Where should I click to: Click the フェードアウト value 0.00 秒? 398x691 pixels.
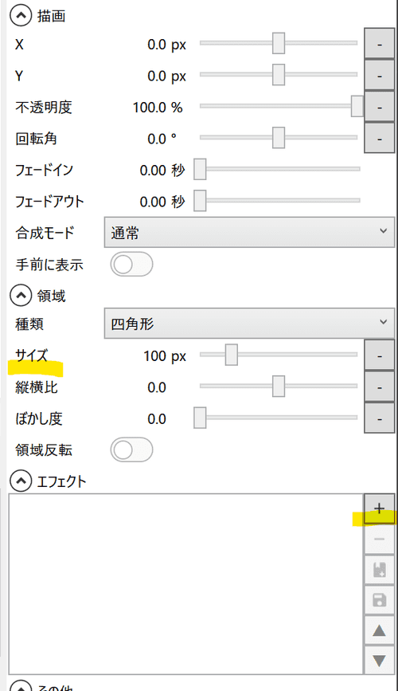click(x=162, y=202)
